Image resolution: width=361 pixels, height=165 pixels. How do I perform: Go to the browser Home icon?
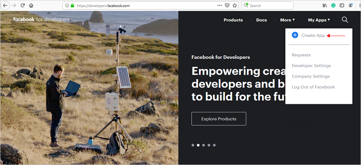pos(31,5)
